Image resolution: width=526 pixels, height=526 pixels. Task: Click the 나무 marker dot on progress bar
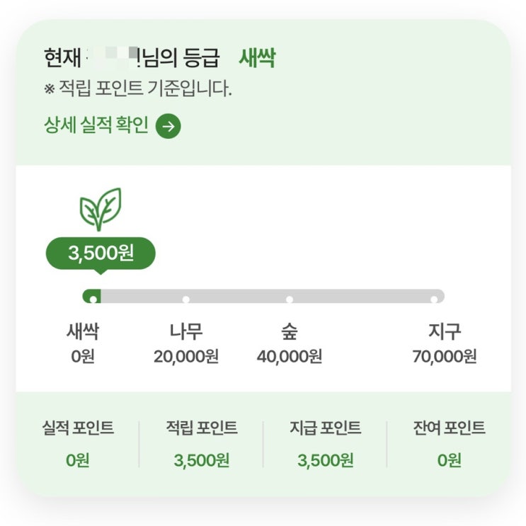(x=186, y=299)
